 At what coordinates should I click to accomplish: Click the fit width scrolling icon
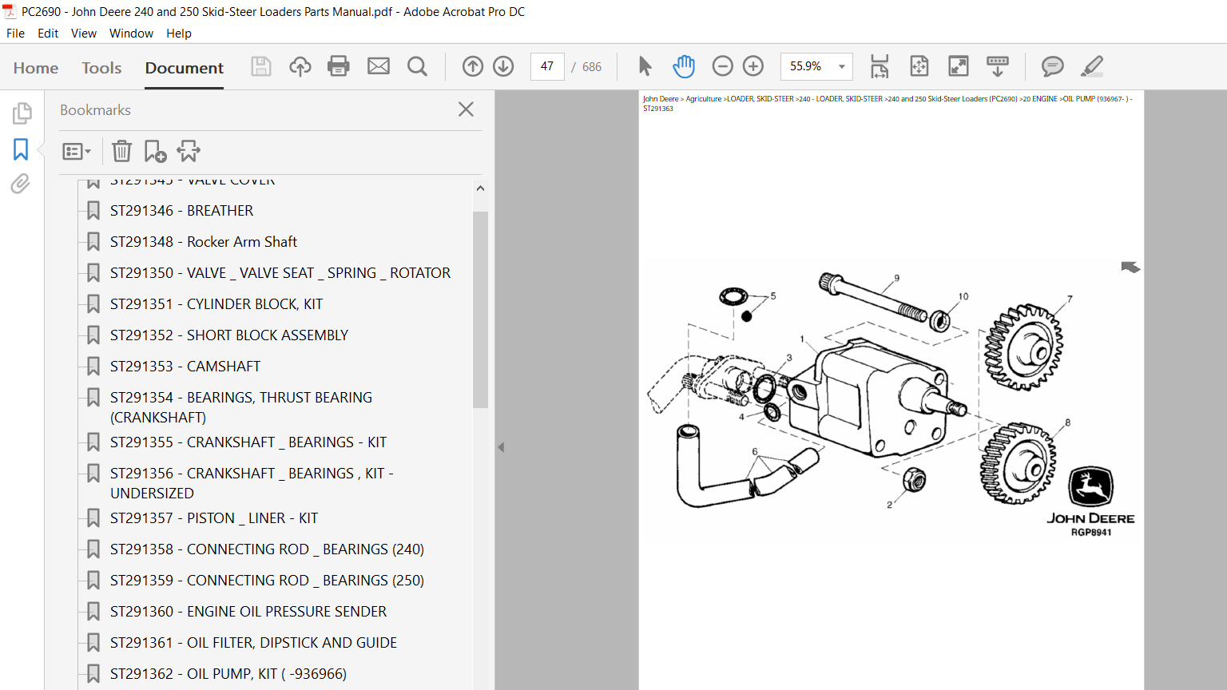(880, 66)
